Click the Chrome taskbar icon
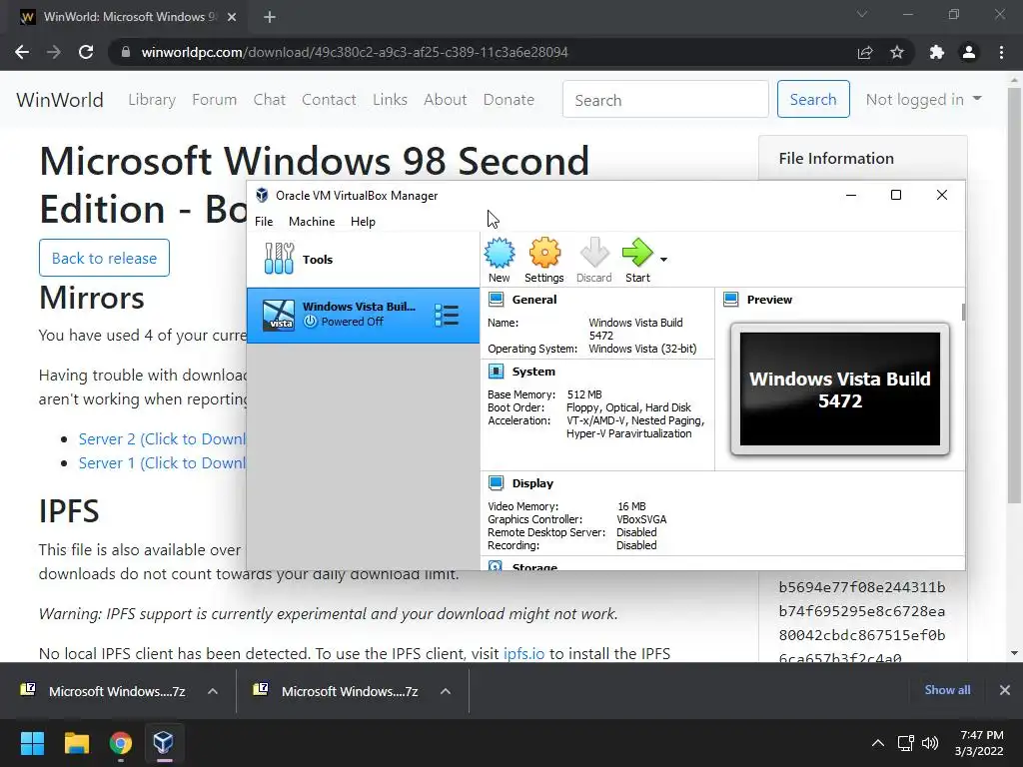Screen dimensions: 1023x767 (120, 743)
